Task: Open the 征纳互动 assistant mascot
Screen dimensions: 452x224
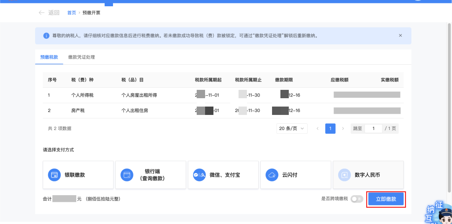Action: pyautogui.click(x=439, y=213)
